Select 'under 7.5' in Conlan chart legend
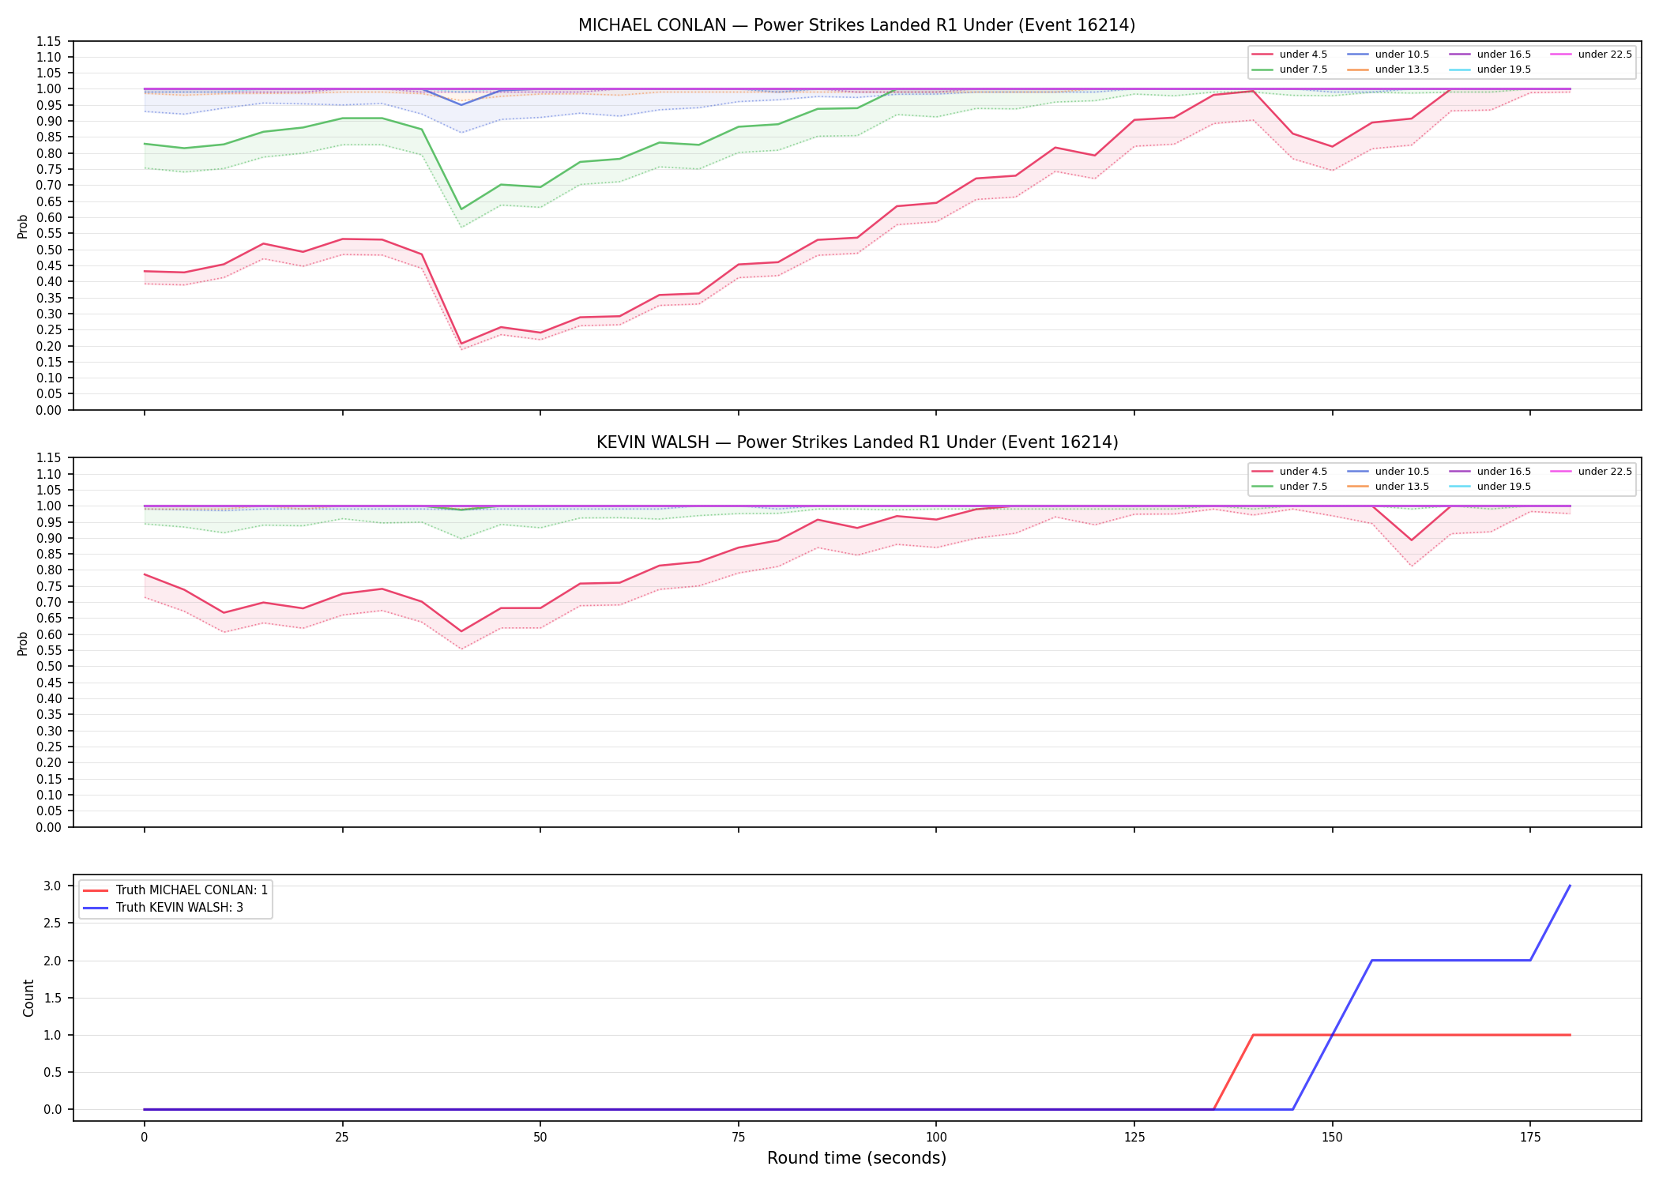 (1289, 70)
